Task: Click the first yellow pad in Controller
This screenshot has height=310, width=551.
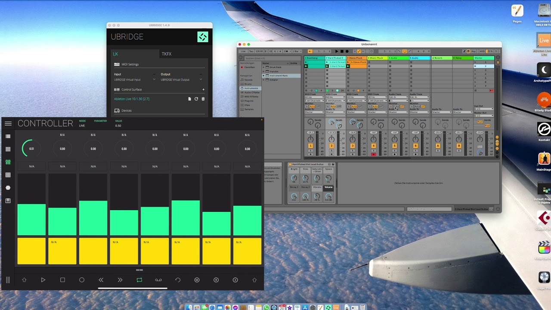Action: [31, 251]
